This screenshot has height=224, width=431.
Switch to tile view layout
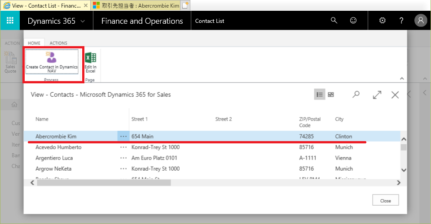pos(331,95)
